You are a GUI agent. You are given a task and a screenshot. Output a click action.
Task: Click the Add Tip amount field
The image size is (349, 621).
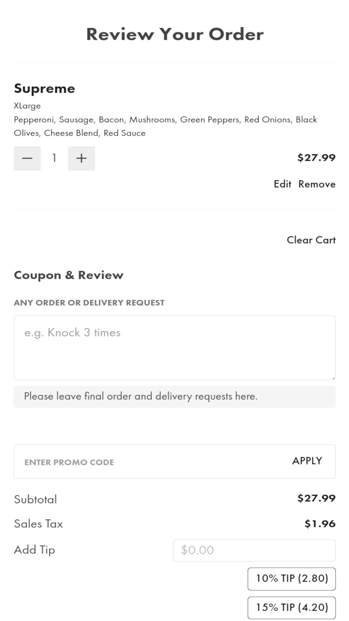tap(254, 550)
